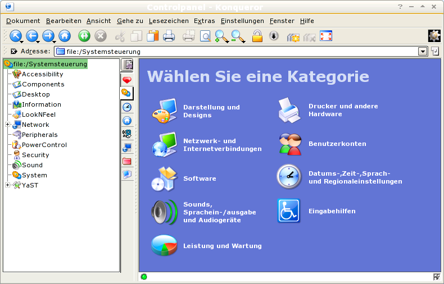Image resolution: width=444 pixels, height=284 pixels.
Task: Open the Bearbeiten menu
Action: click(x=64, y=21)
